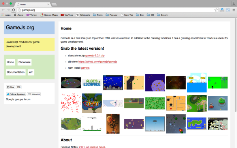Click the 288 followers count
Image resolution: width=237 pixels, height=148 pixels.
tap(34, 94)
